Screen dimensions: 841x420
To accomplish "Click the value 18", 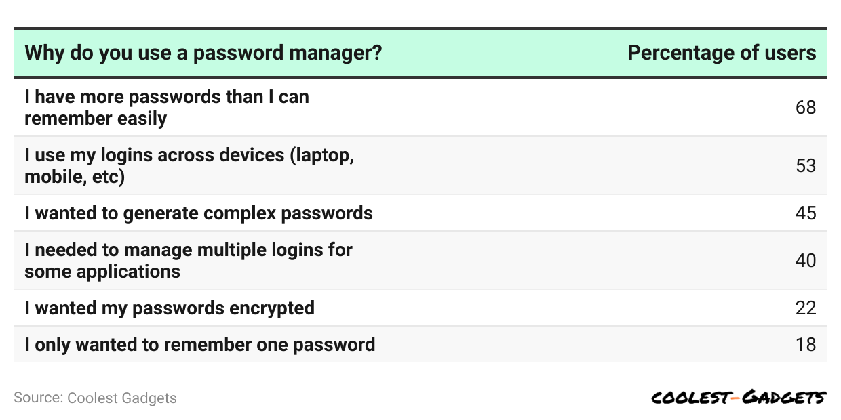I will click(x=806, y=345).
